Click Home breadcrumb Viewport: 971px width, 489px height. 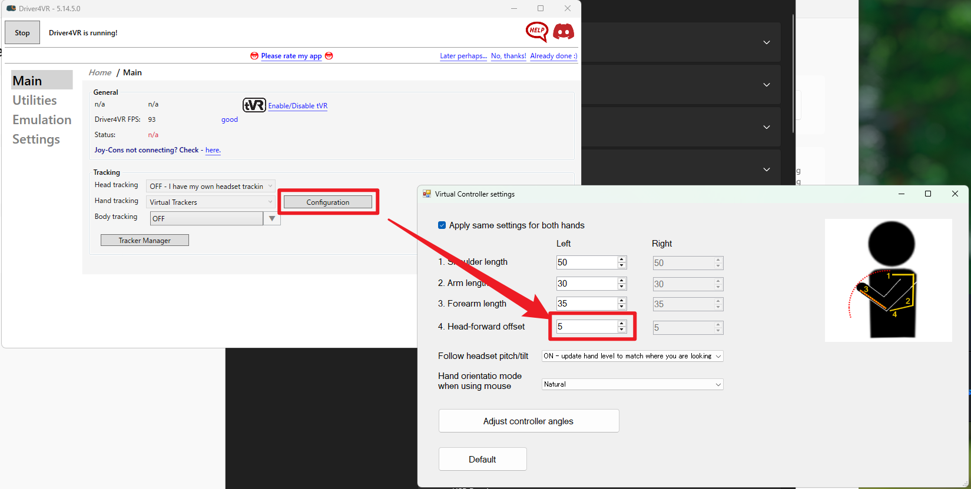[100, 72]
